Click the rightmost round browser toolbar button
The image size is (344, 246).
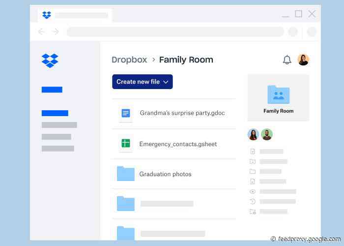[x=312, y=32]
